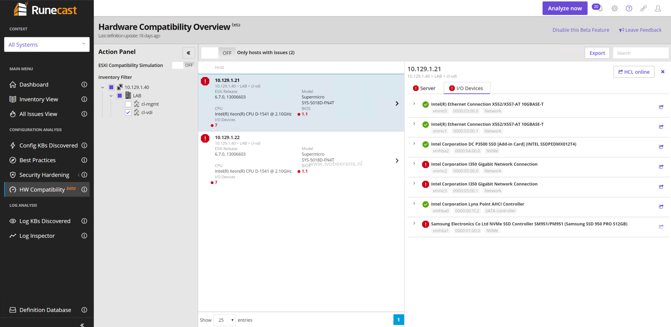Open the 25 entries per page dropdown
This screenshot has width=671, height=327.
pos(225,320)
